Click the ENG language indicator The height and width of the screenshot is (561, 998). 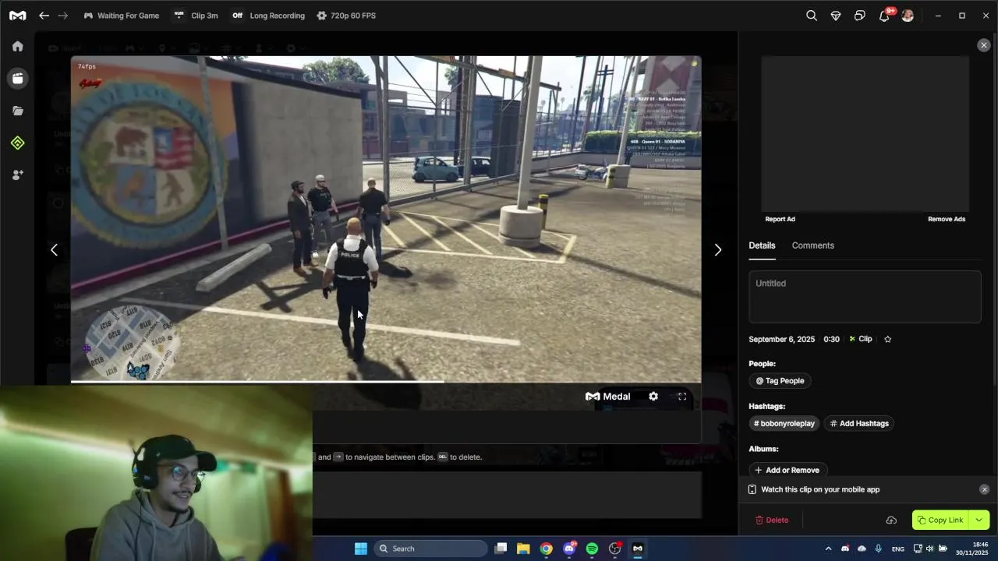tap(898, 549)
